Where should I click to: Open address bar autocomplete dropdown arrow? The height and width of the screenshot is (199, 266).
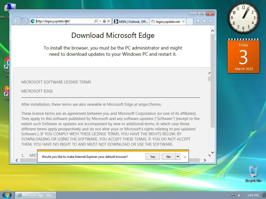click(100, 21)
